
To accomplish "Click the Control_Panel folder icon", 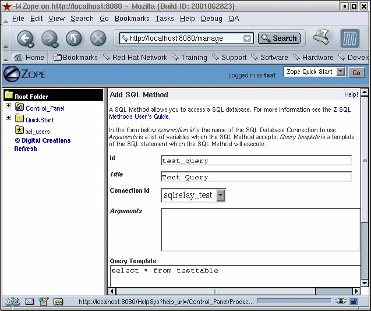I will tap(19, 108).
